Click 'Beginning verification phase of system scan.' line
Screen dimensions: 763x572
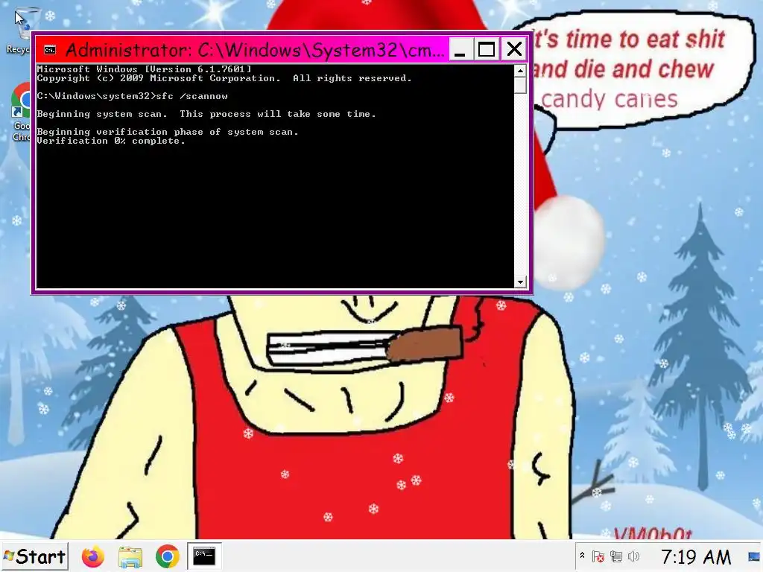click(168, 132)
